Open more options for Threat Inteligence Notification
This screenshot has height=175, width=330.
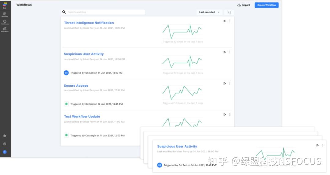[x=230, y=21]
